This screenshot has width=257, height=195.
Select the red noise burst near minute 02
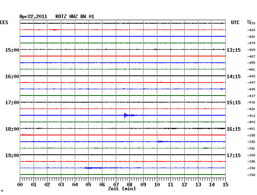click(x=55, y=30)
